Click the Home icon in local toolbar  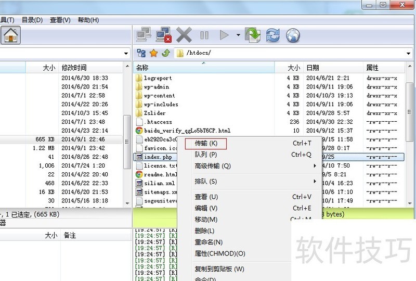point(10,35)
